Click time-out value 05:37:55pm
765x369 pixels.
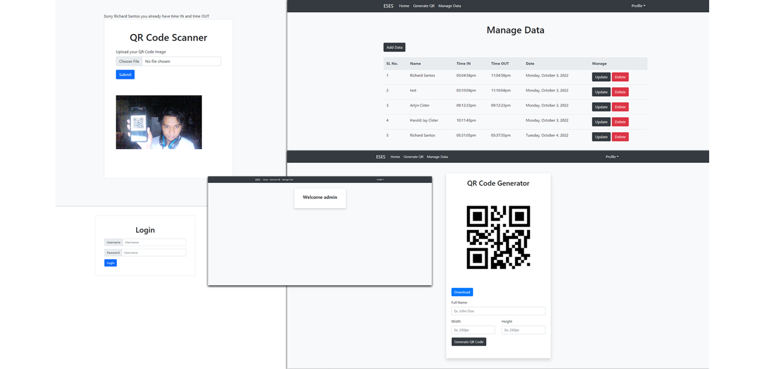pyautogui.click(x=501, y=135)
